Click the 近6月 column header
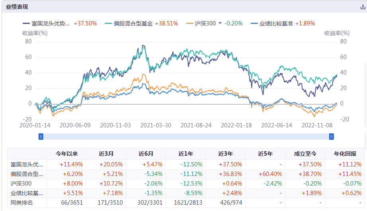367x211 pixels. tap(146, 154)
